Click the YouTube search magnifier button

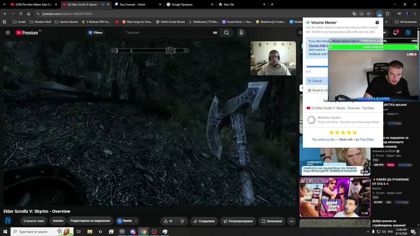pos(226,33)
